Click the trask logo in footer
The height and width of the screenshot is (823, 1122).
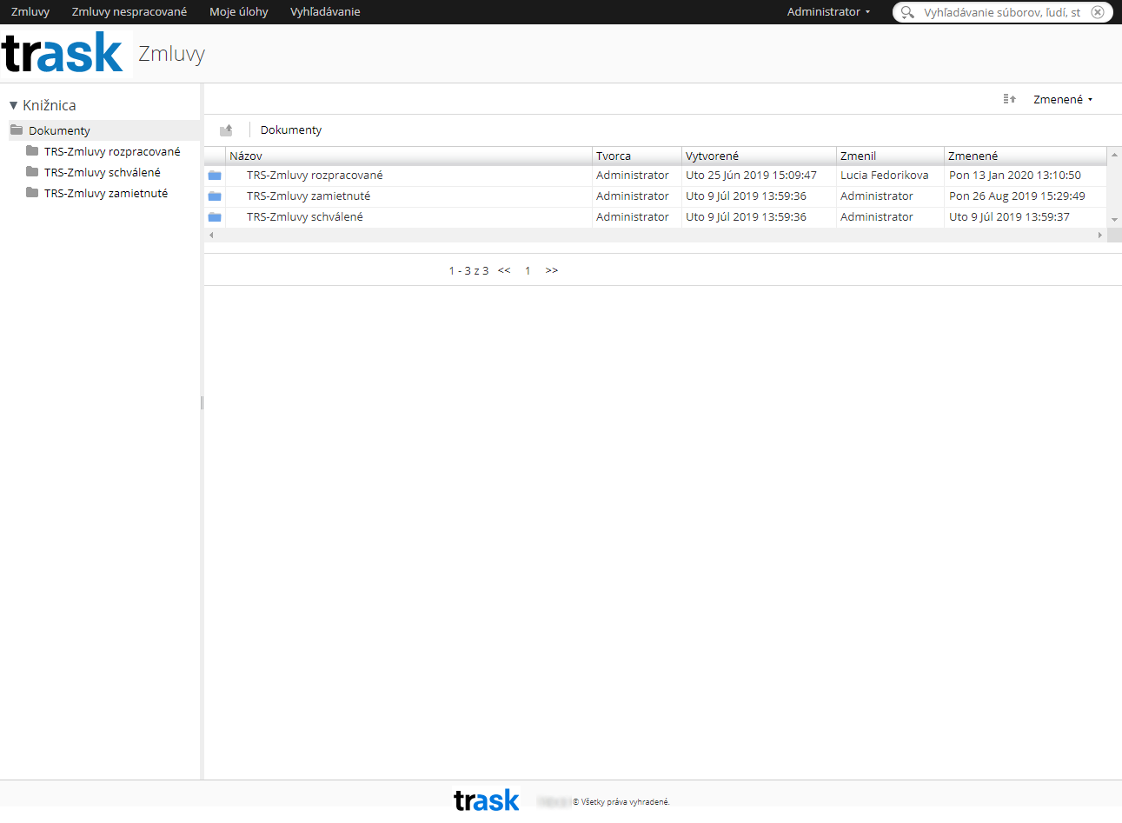click(487, 800)
